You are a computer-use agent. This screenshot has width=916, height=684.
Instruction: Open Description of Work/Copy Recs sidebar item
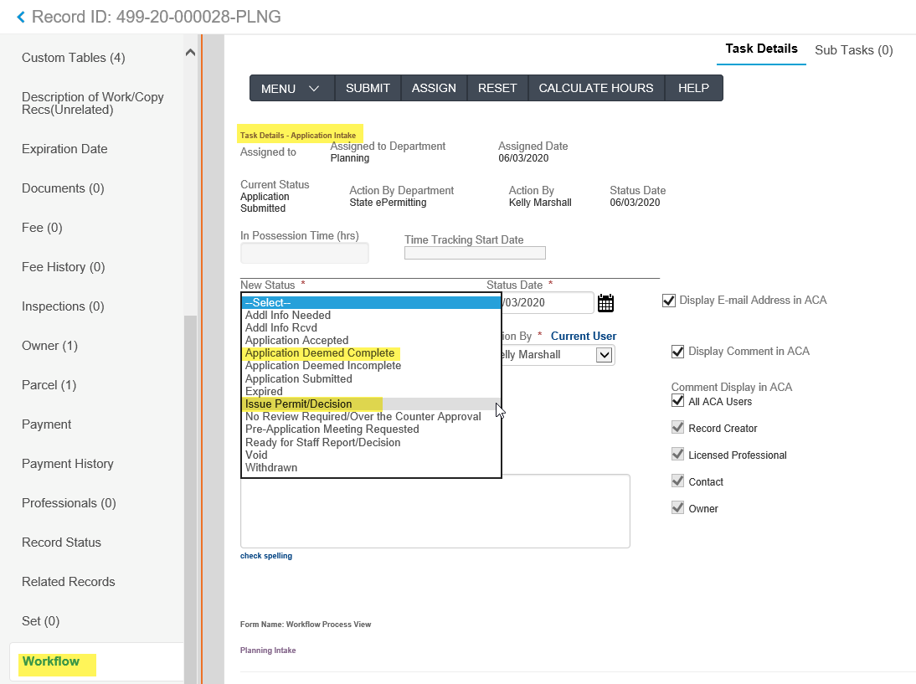pos(92,103)
